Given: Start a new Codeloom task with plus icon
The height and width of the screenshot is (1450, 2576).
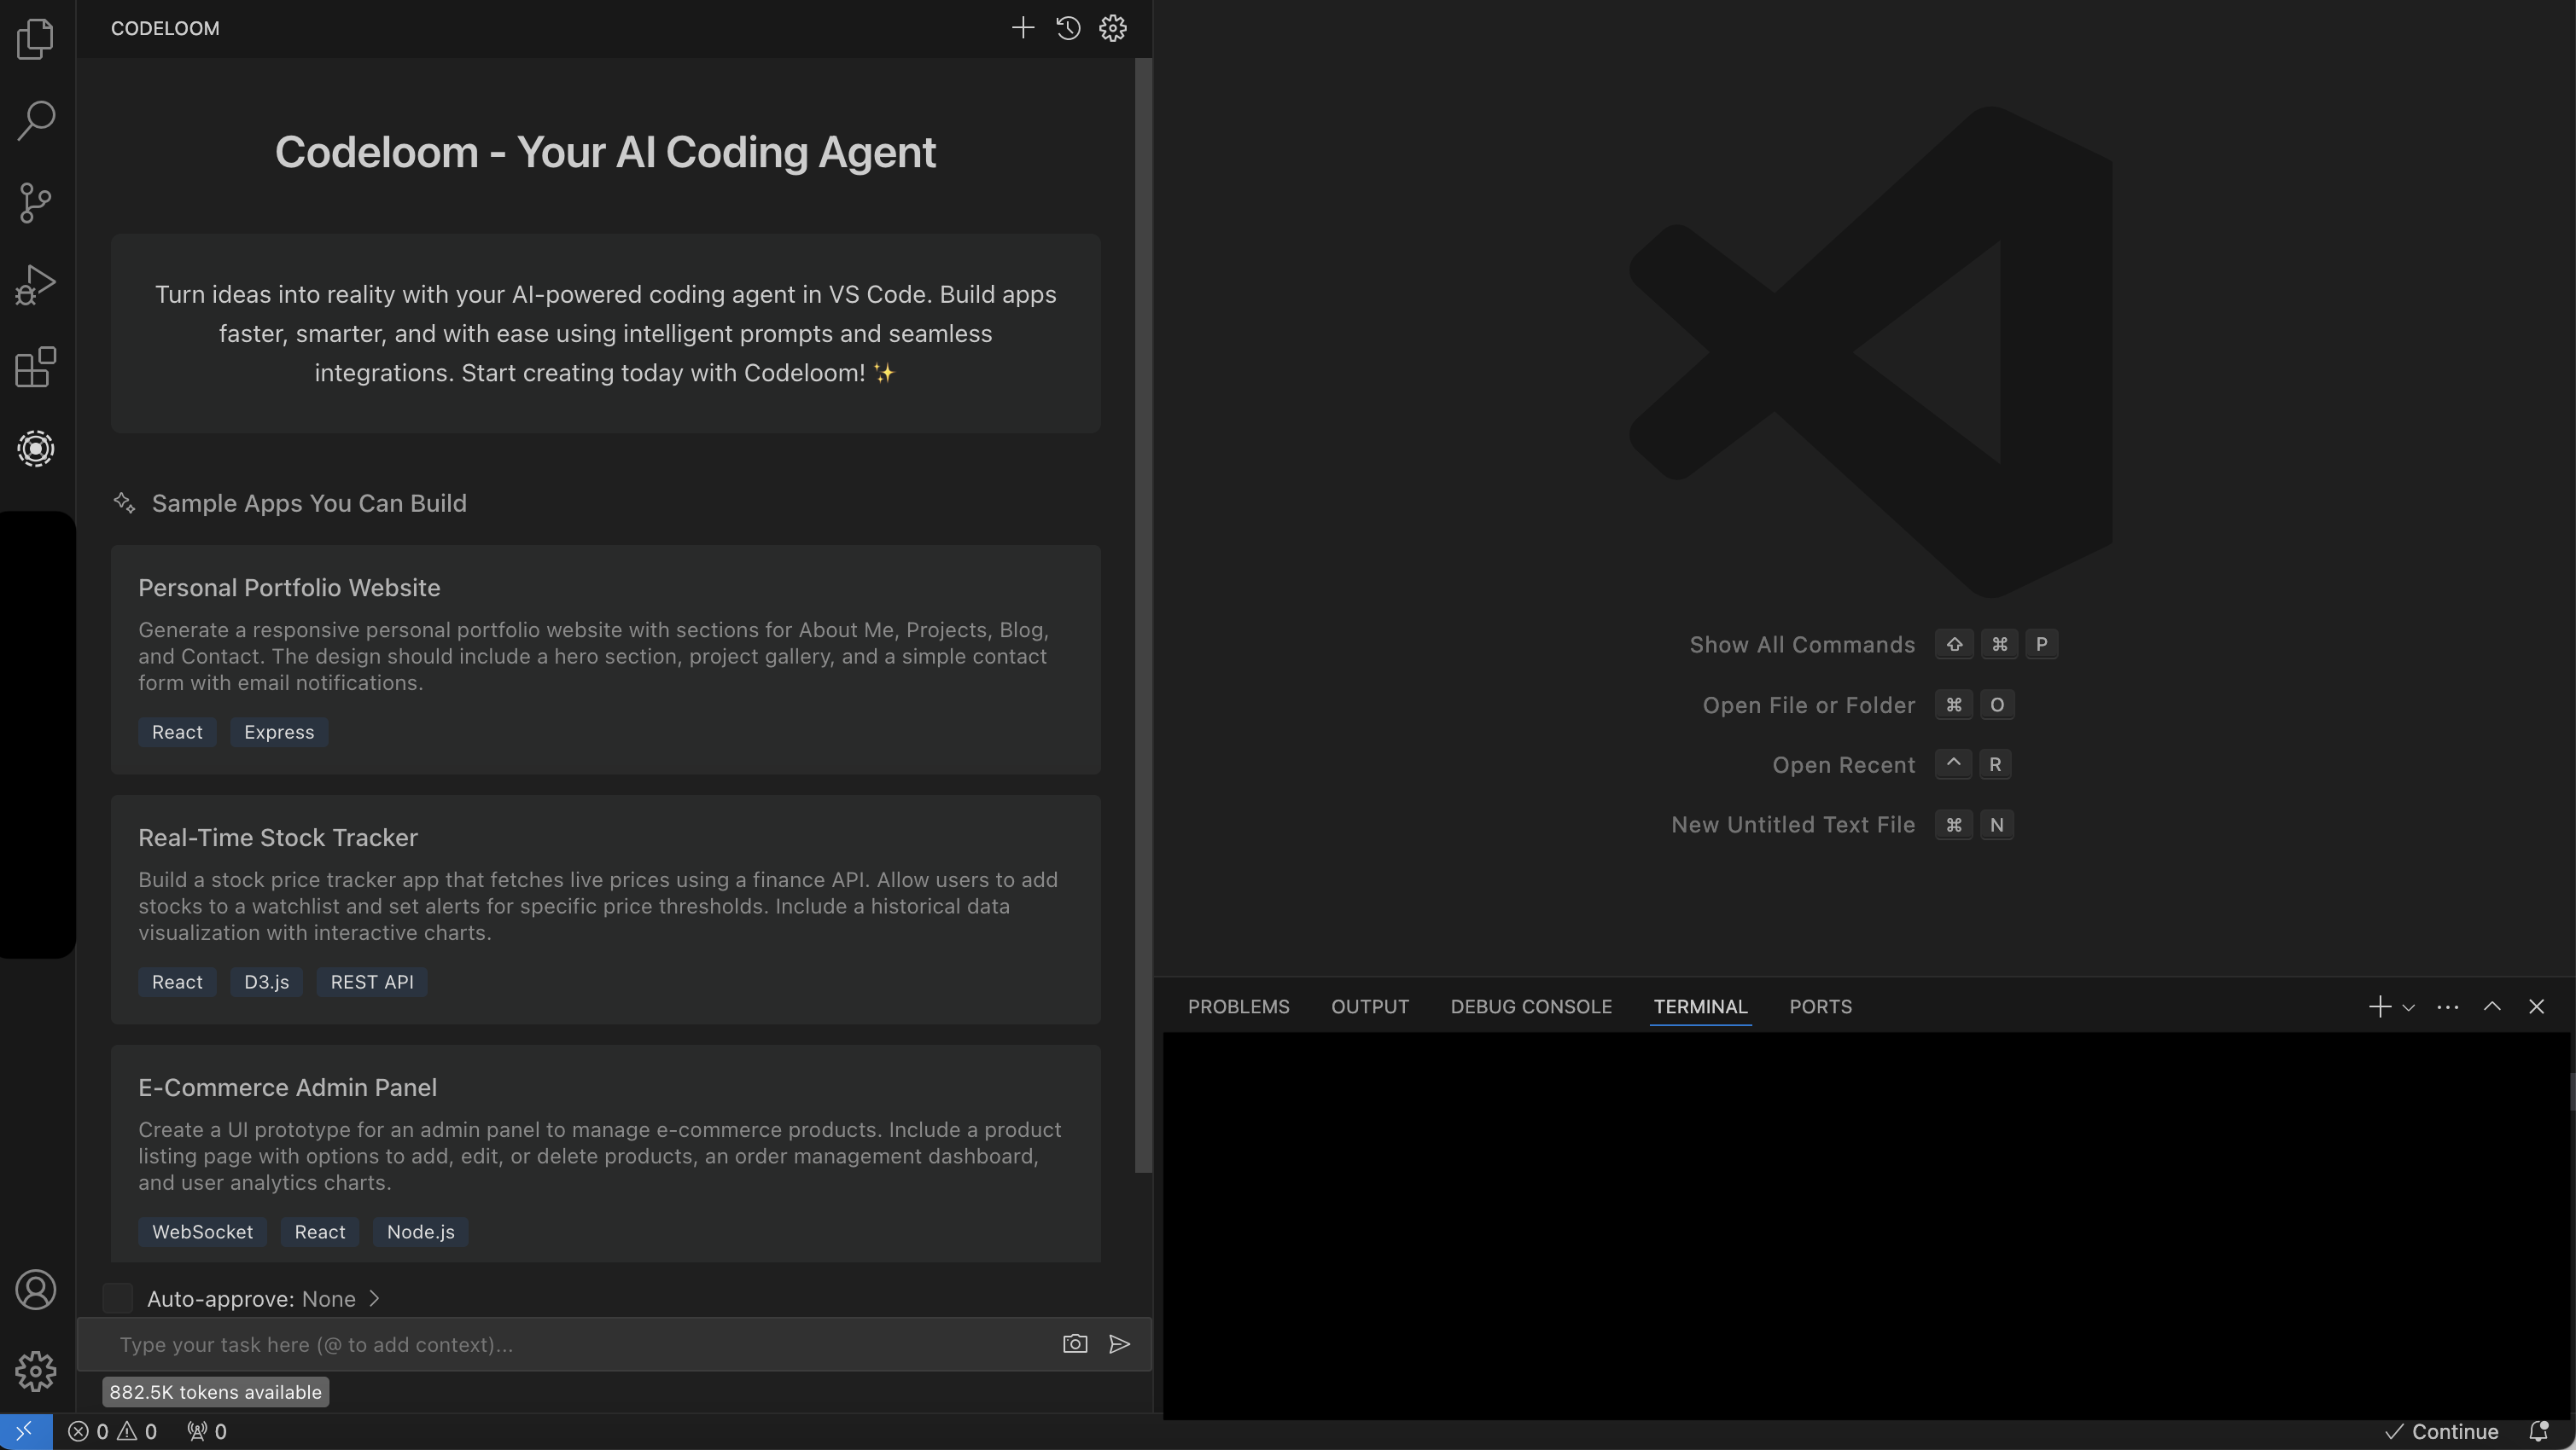Looking at the screenshot, I should (x=1022, y=28).
